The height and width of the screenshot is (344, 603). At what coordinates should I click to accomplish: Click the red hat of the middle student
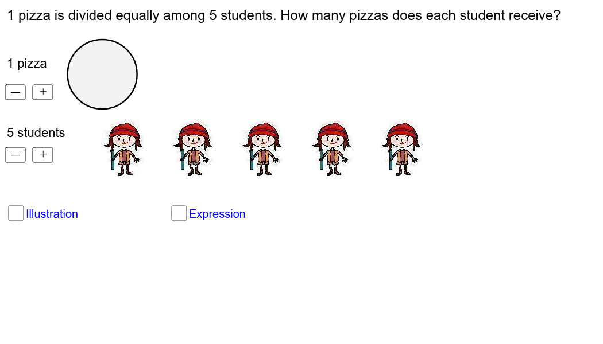pos(263,130)
